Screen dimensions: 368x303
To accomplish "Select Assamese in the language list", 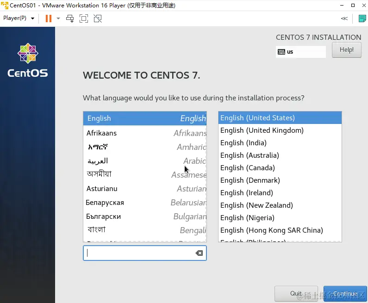I will point(145,175).
